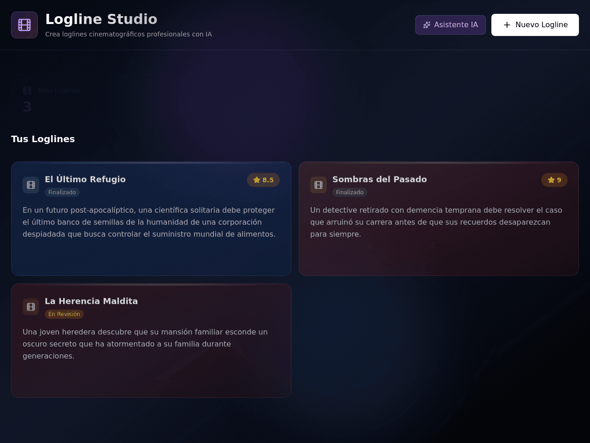This screenshot has width=590, height=443.
Task: Open the Asistente IA panel
Action: pyautogui.click(x=450, y=25)
